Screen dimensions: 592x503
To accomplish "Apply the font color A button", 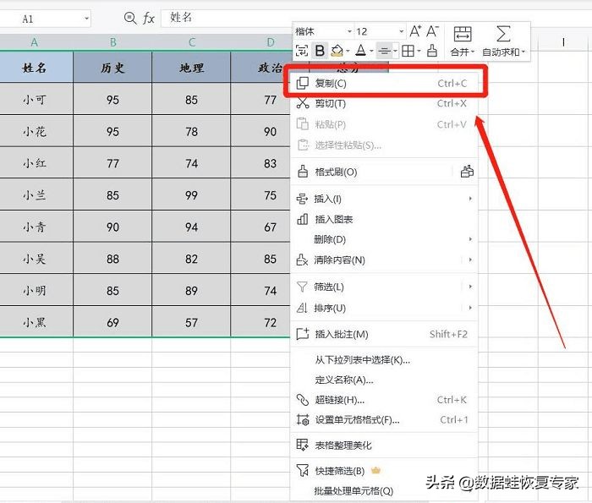I will point(361,51).
